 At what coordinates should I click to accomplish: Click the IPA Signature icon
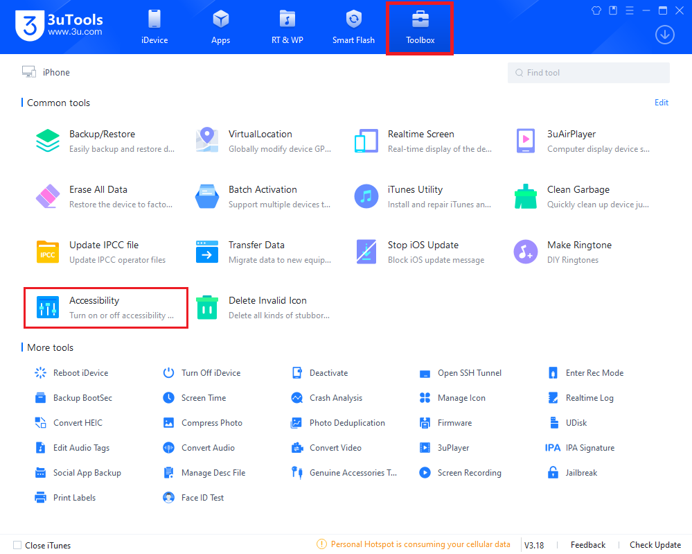point(553,447)
